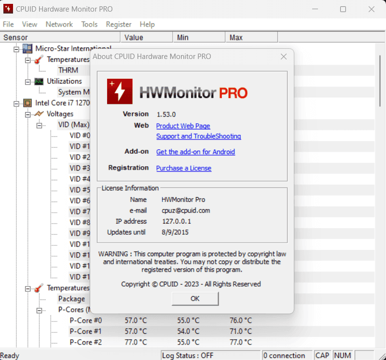
Task: Click the Value column header
Action: pos(147,38)
